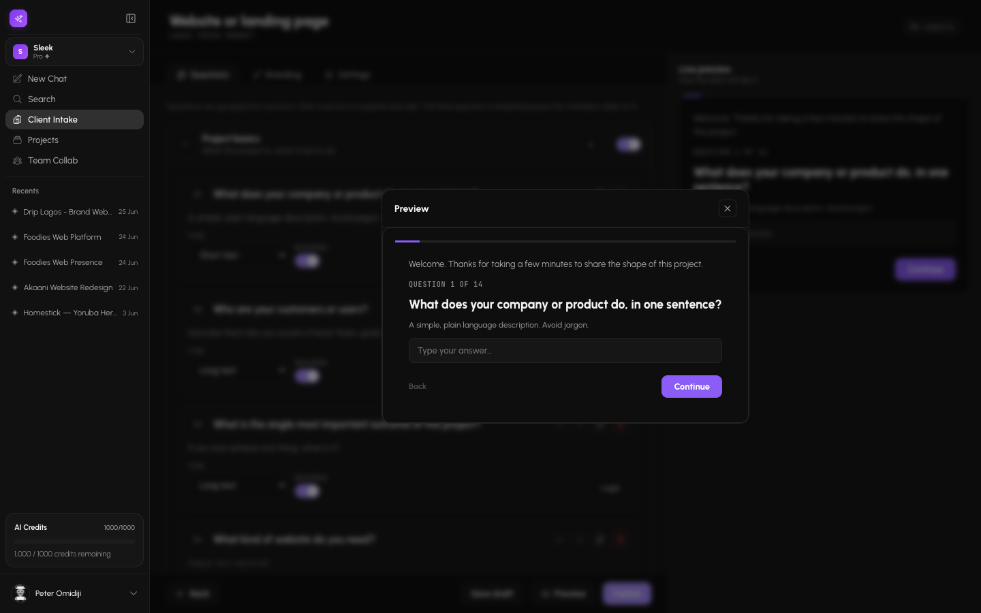Click Peter Omidiji's avatar
Screen dimensions: 981x613
tap(20, 593)
